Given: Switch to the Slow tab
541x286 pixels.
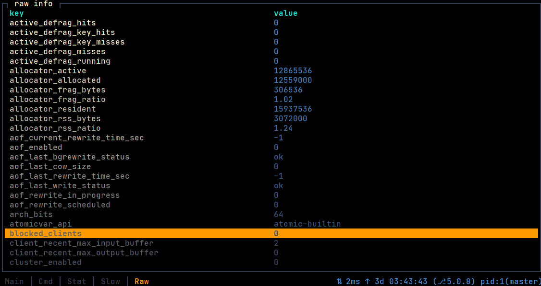Looking at the screenshot, I should click(111, 282).
